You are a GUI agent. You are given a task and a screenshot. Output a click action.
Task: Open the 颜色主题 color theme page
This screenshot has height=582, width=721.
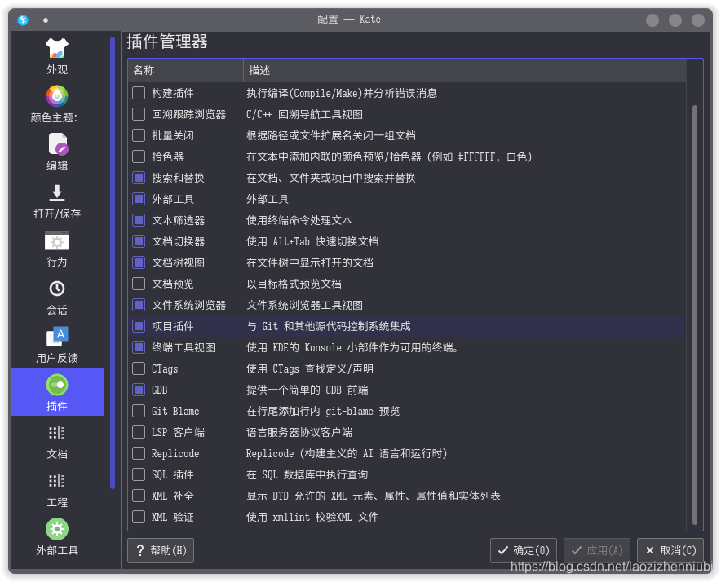point(57,105)
